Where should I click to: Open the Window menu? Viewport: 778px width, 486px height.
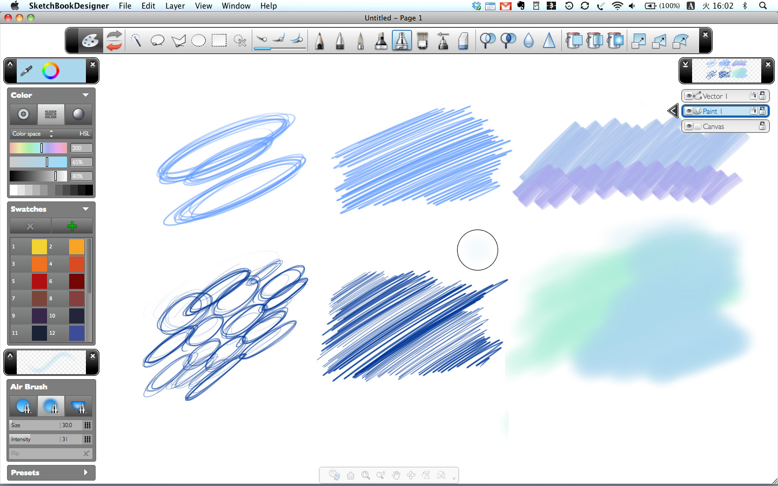236,6
